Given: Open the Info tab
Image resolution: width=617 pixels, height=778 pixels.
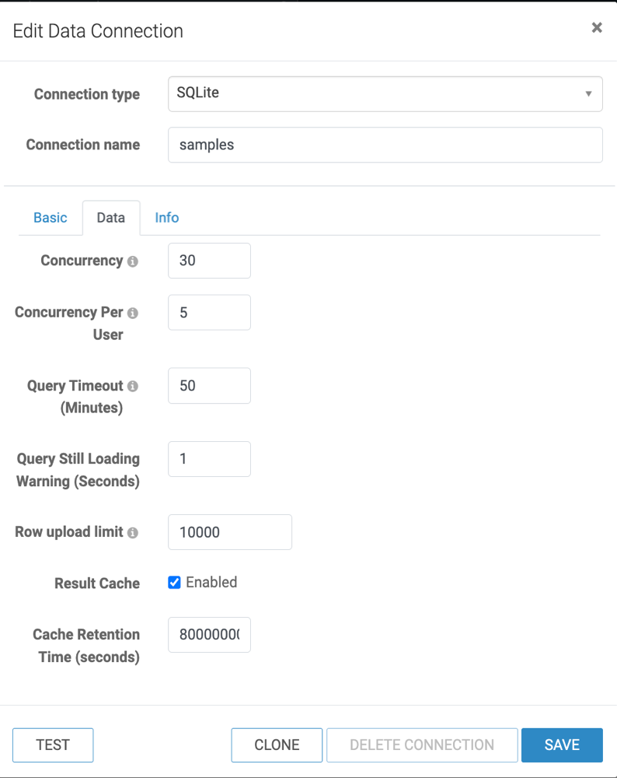Looking at the screenshot, I should pos(167,218).
